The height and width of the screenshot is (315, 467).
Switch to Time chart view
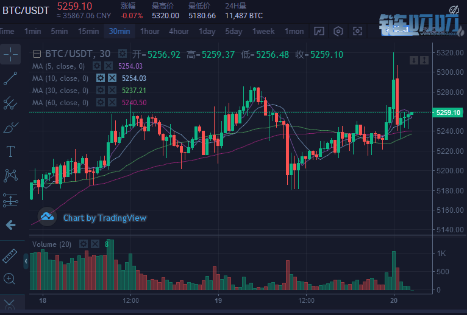click(7, 31)
